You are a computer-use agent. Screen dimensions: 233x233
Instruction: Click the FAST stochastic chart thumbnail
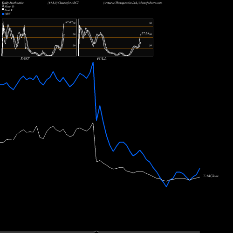[39, 37]
